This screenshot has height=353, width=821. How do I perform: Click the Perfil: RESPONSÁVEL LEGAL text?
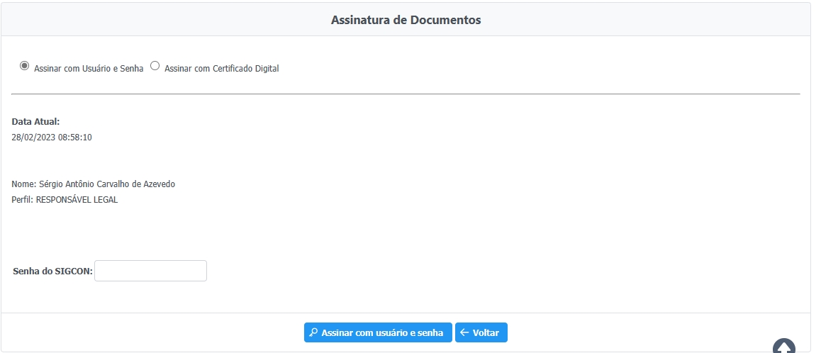coord(65,200)
